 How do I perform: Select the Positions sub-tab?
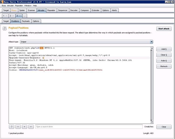coord(15,21)
